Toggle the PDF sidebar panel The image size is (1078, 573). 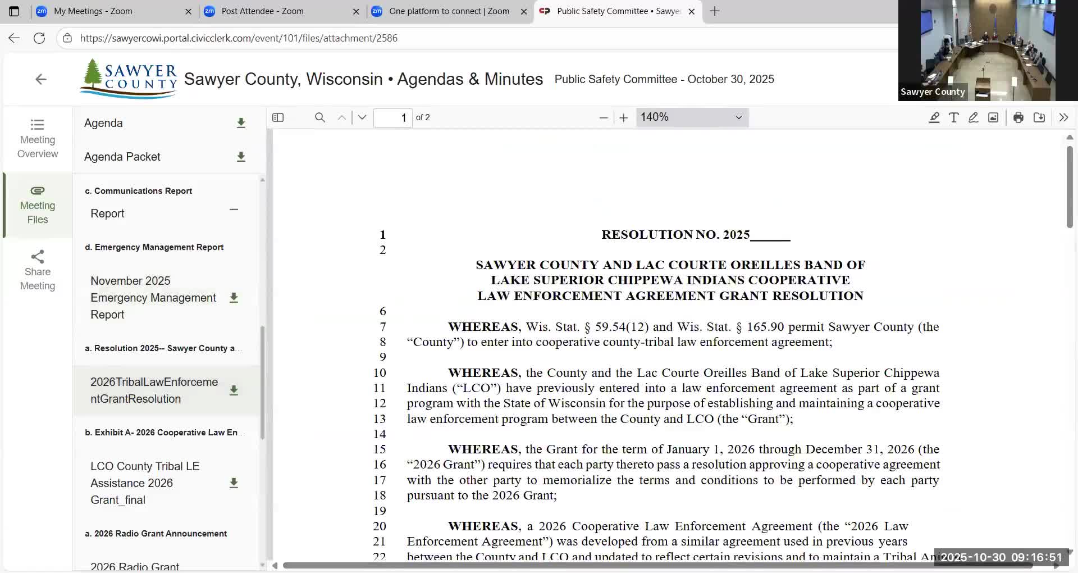point(278,117)
